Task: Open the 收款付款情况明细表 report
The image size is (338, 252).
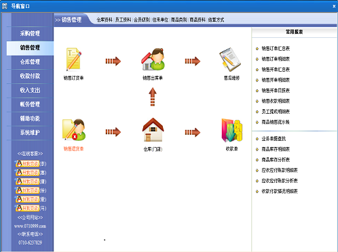Action: click(x=280, y=191)
